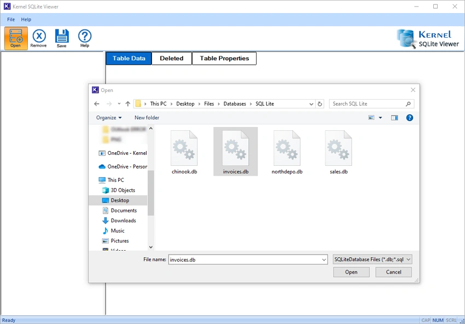The width and height of the screenshot is (465, 324).
Task: Select the sales.db file
Action: (339, 152)
